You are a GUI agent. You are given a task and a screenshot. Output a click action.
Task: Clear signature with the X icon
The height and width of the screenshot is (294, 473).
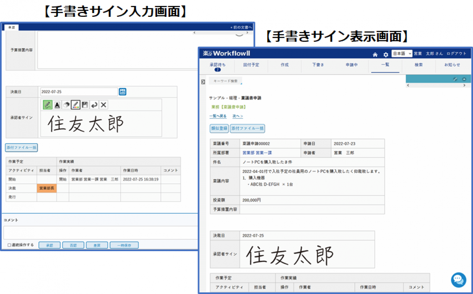104,105
